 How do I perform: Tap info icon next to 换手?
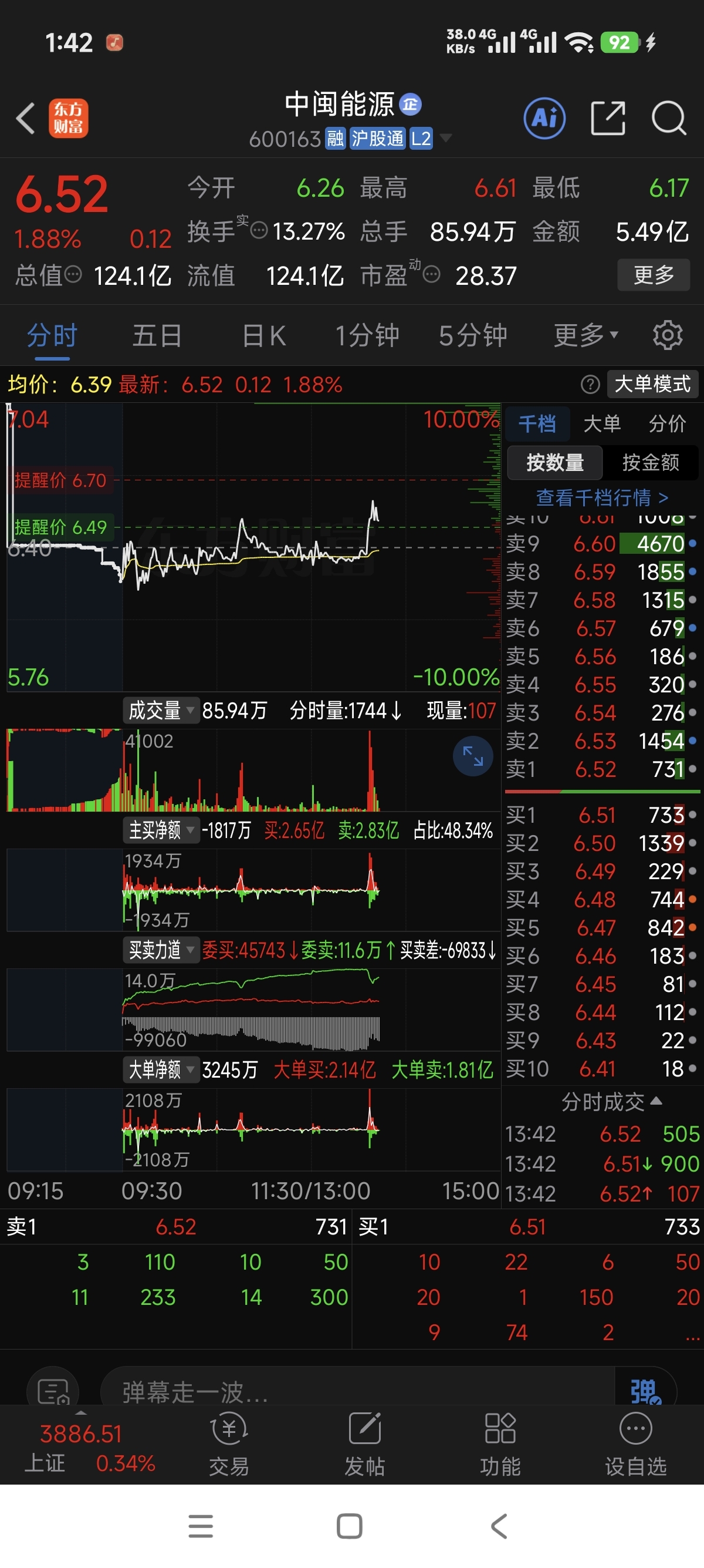[259, 231]
